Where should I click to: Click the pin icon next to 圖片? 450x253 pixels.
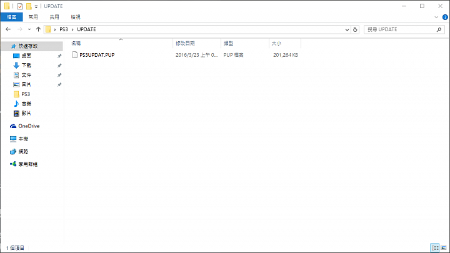[59, 85]
